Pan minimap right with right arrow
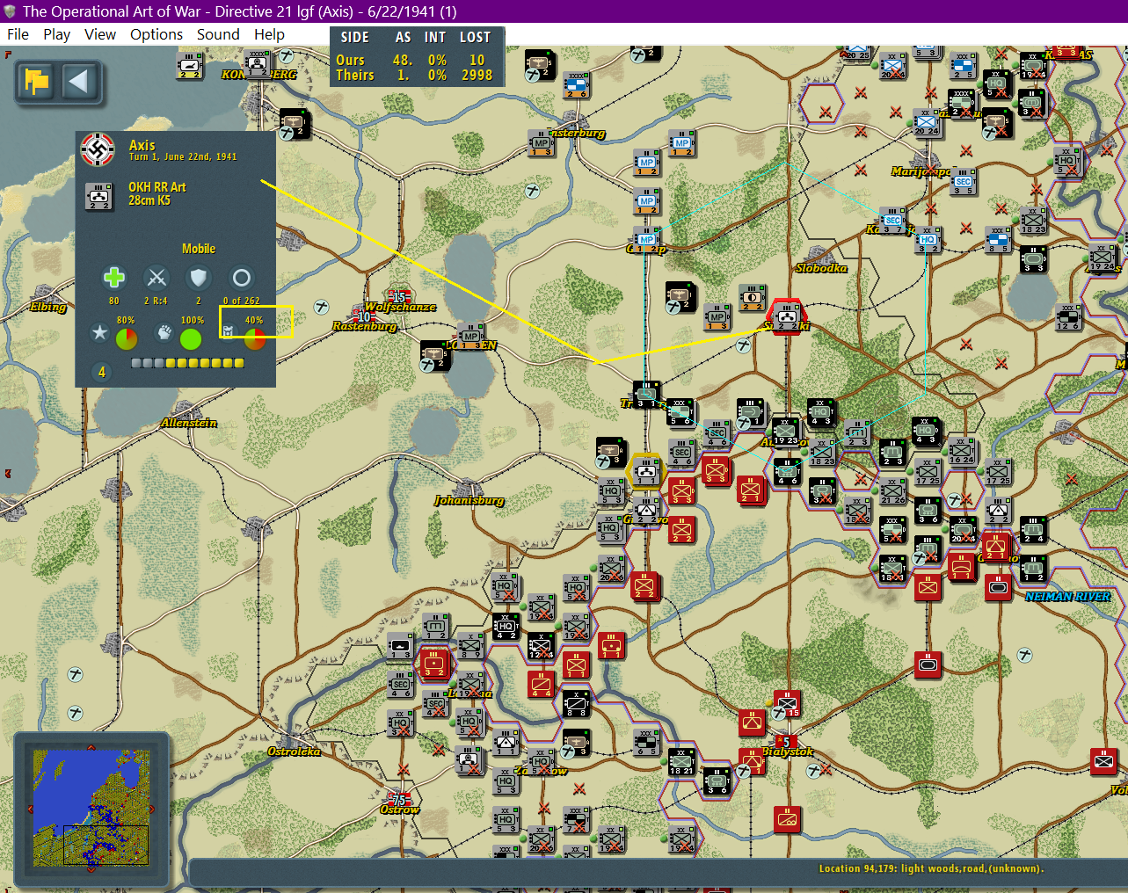1128x893 pixels. pyautogui.click(x=151, y=809)
